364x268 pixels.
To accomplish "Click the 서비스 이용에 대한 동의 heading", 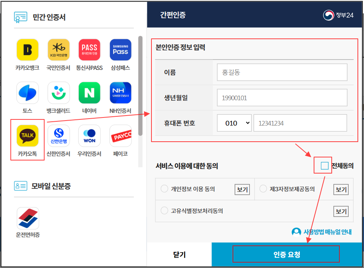I will (187, 166).
